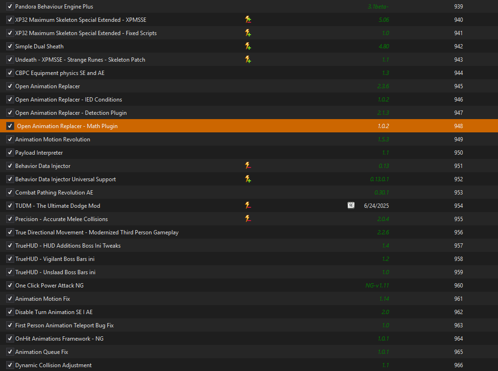498x371 pixels.
Task: Click version 2.2.6 of True Directional Movement
Action: (383, 232)
